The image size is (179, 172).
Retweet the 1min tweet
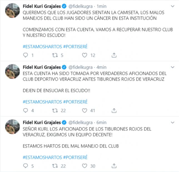(55, 55)
